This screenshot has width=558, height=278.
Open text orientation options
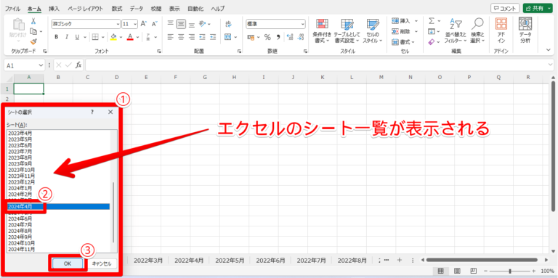click(203, 24)
